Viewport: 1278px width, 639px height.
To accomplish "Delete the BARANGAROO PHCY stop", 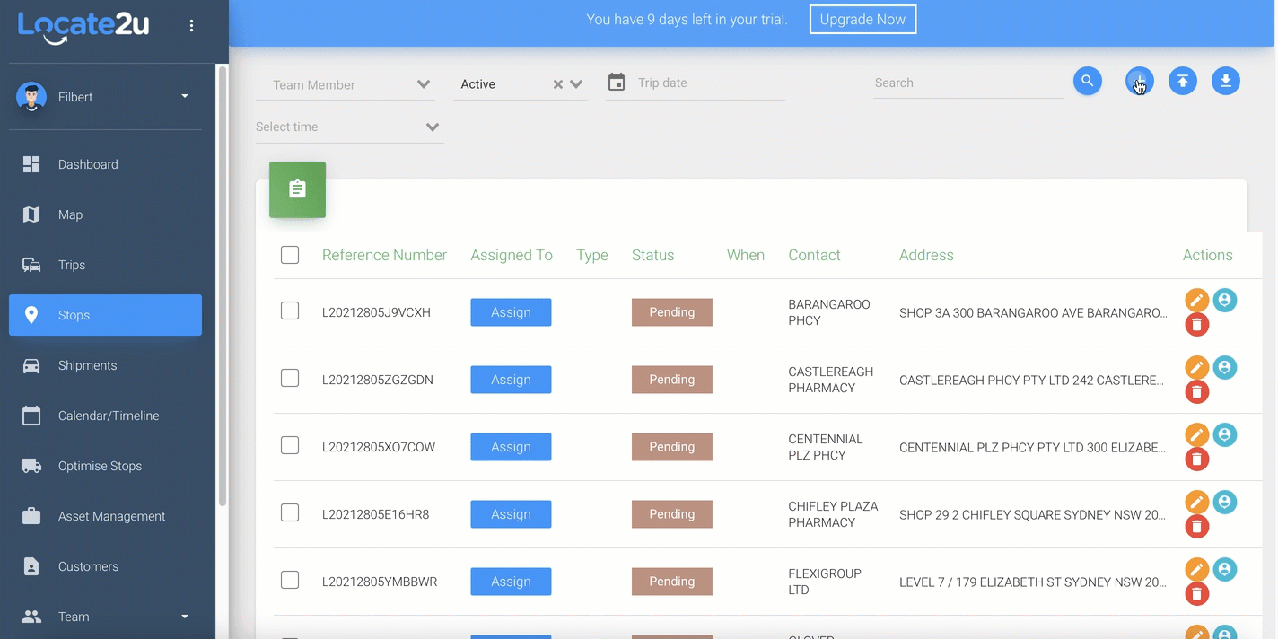I will 1196,325.
